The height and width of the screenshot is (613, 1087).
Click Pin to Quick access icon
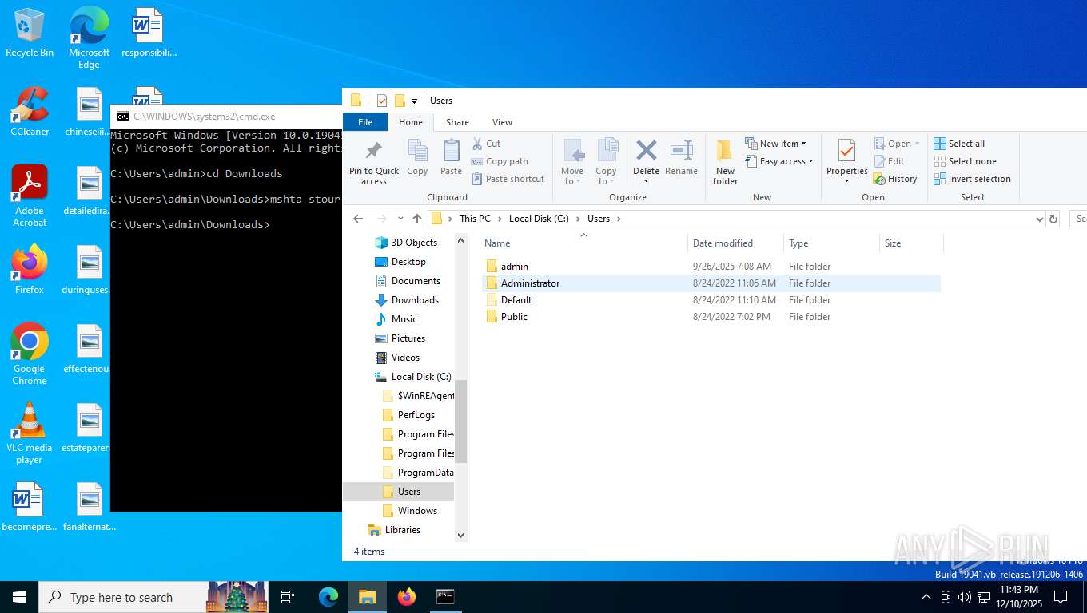tap(373, 150)
